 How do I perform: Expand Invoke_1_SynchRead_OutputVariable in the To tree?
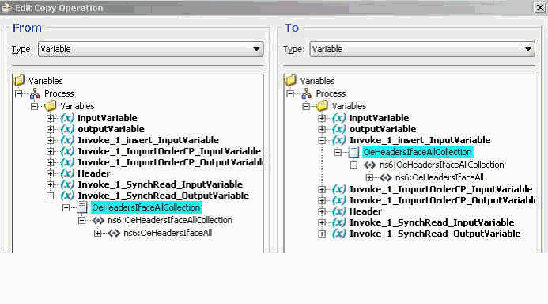[322, 234]
